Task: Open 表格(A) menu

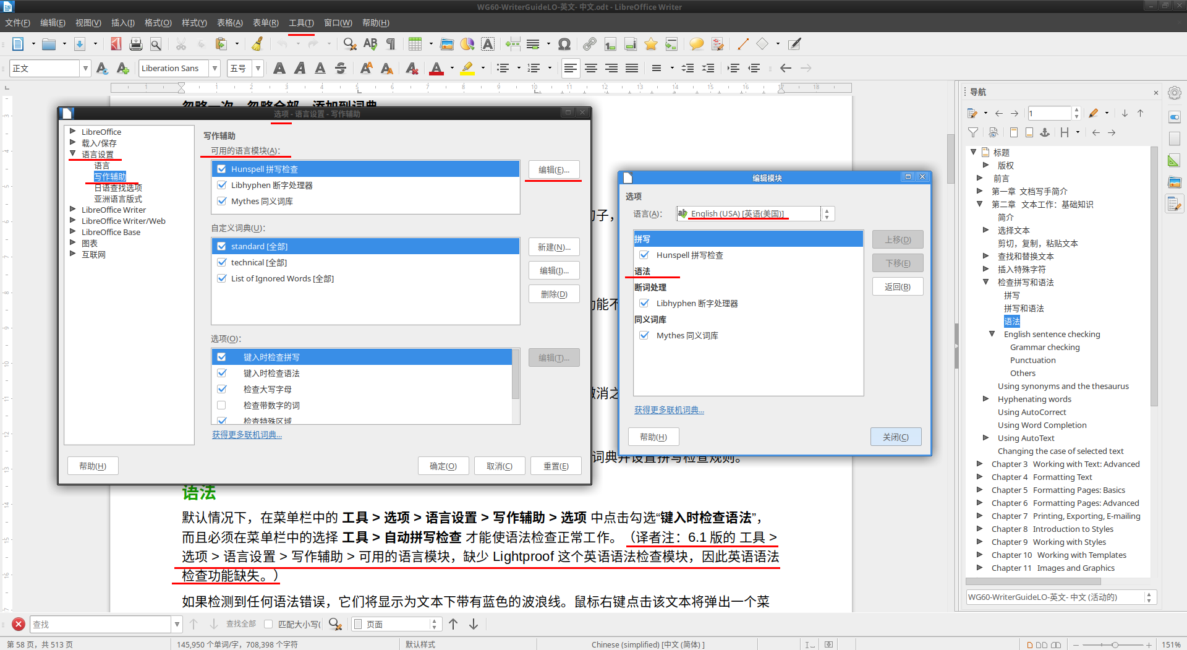Action: click(x=230, y=23)
